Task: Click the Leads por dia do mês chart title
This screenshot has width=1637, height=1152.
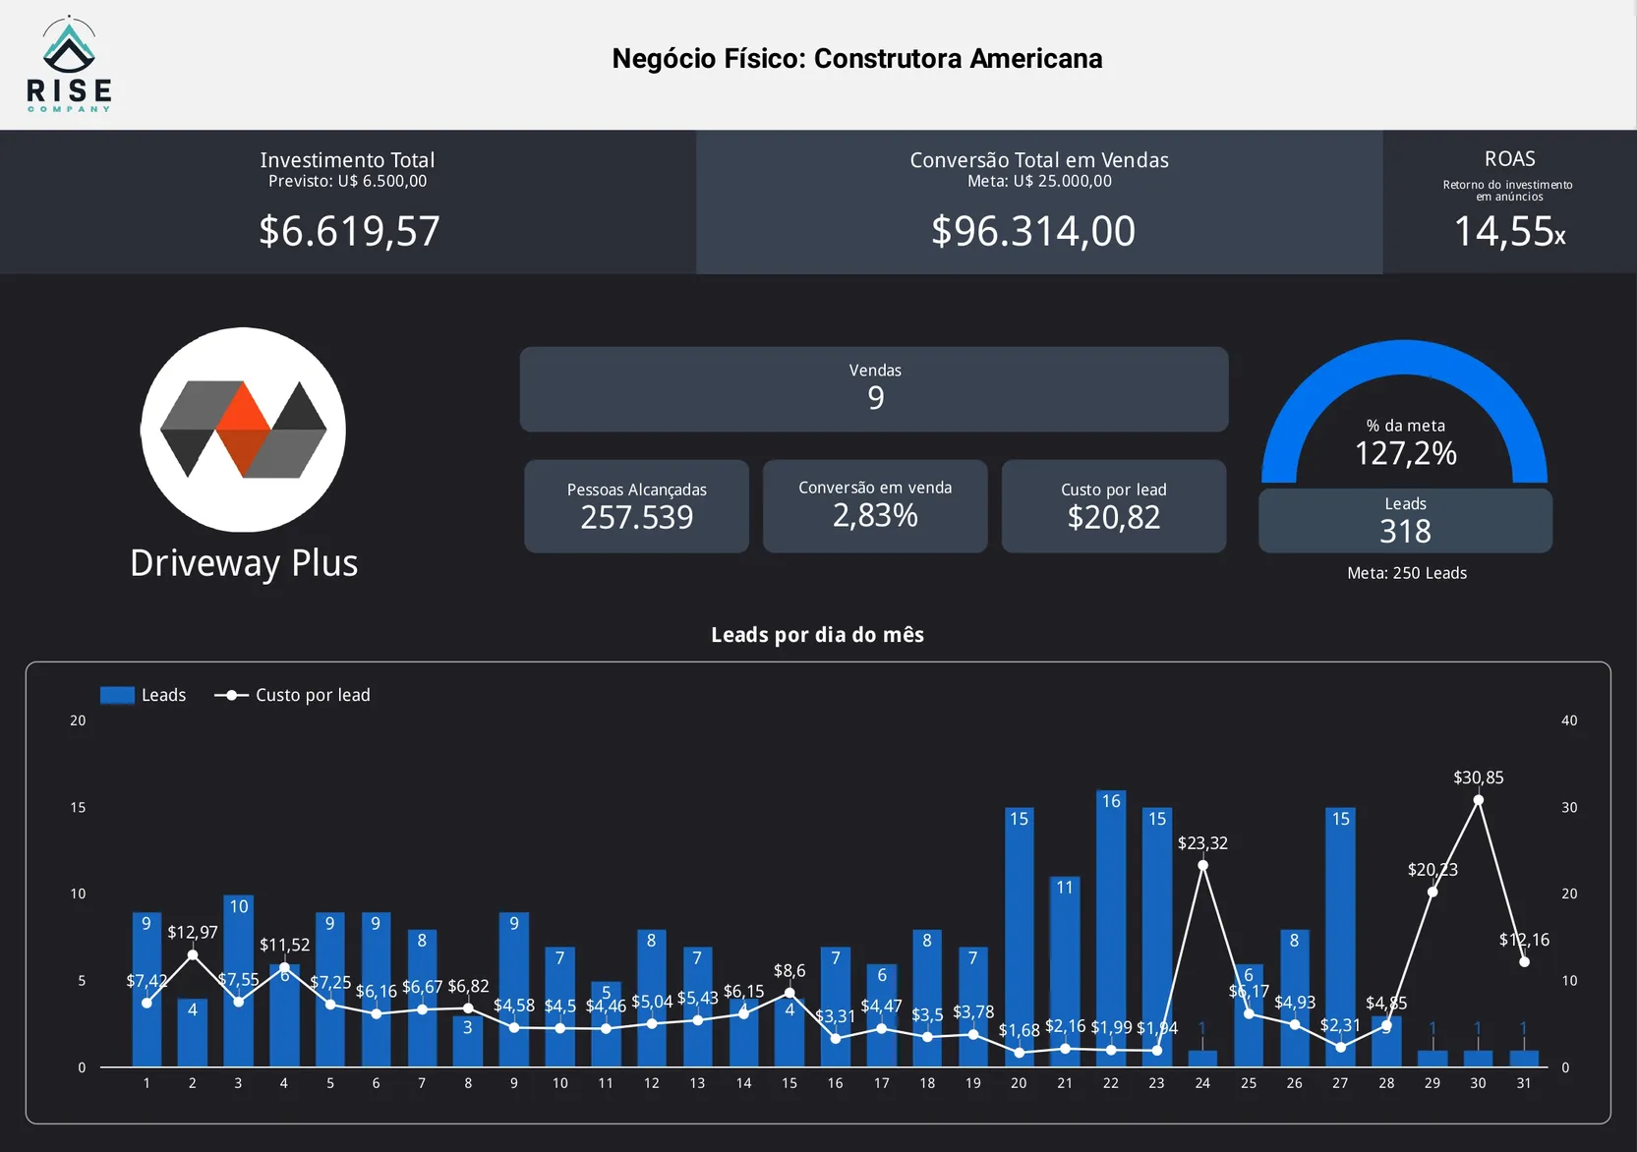Action: pos(817,635)
